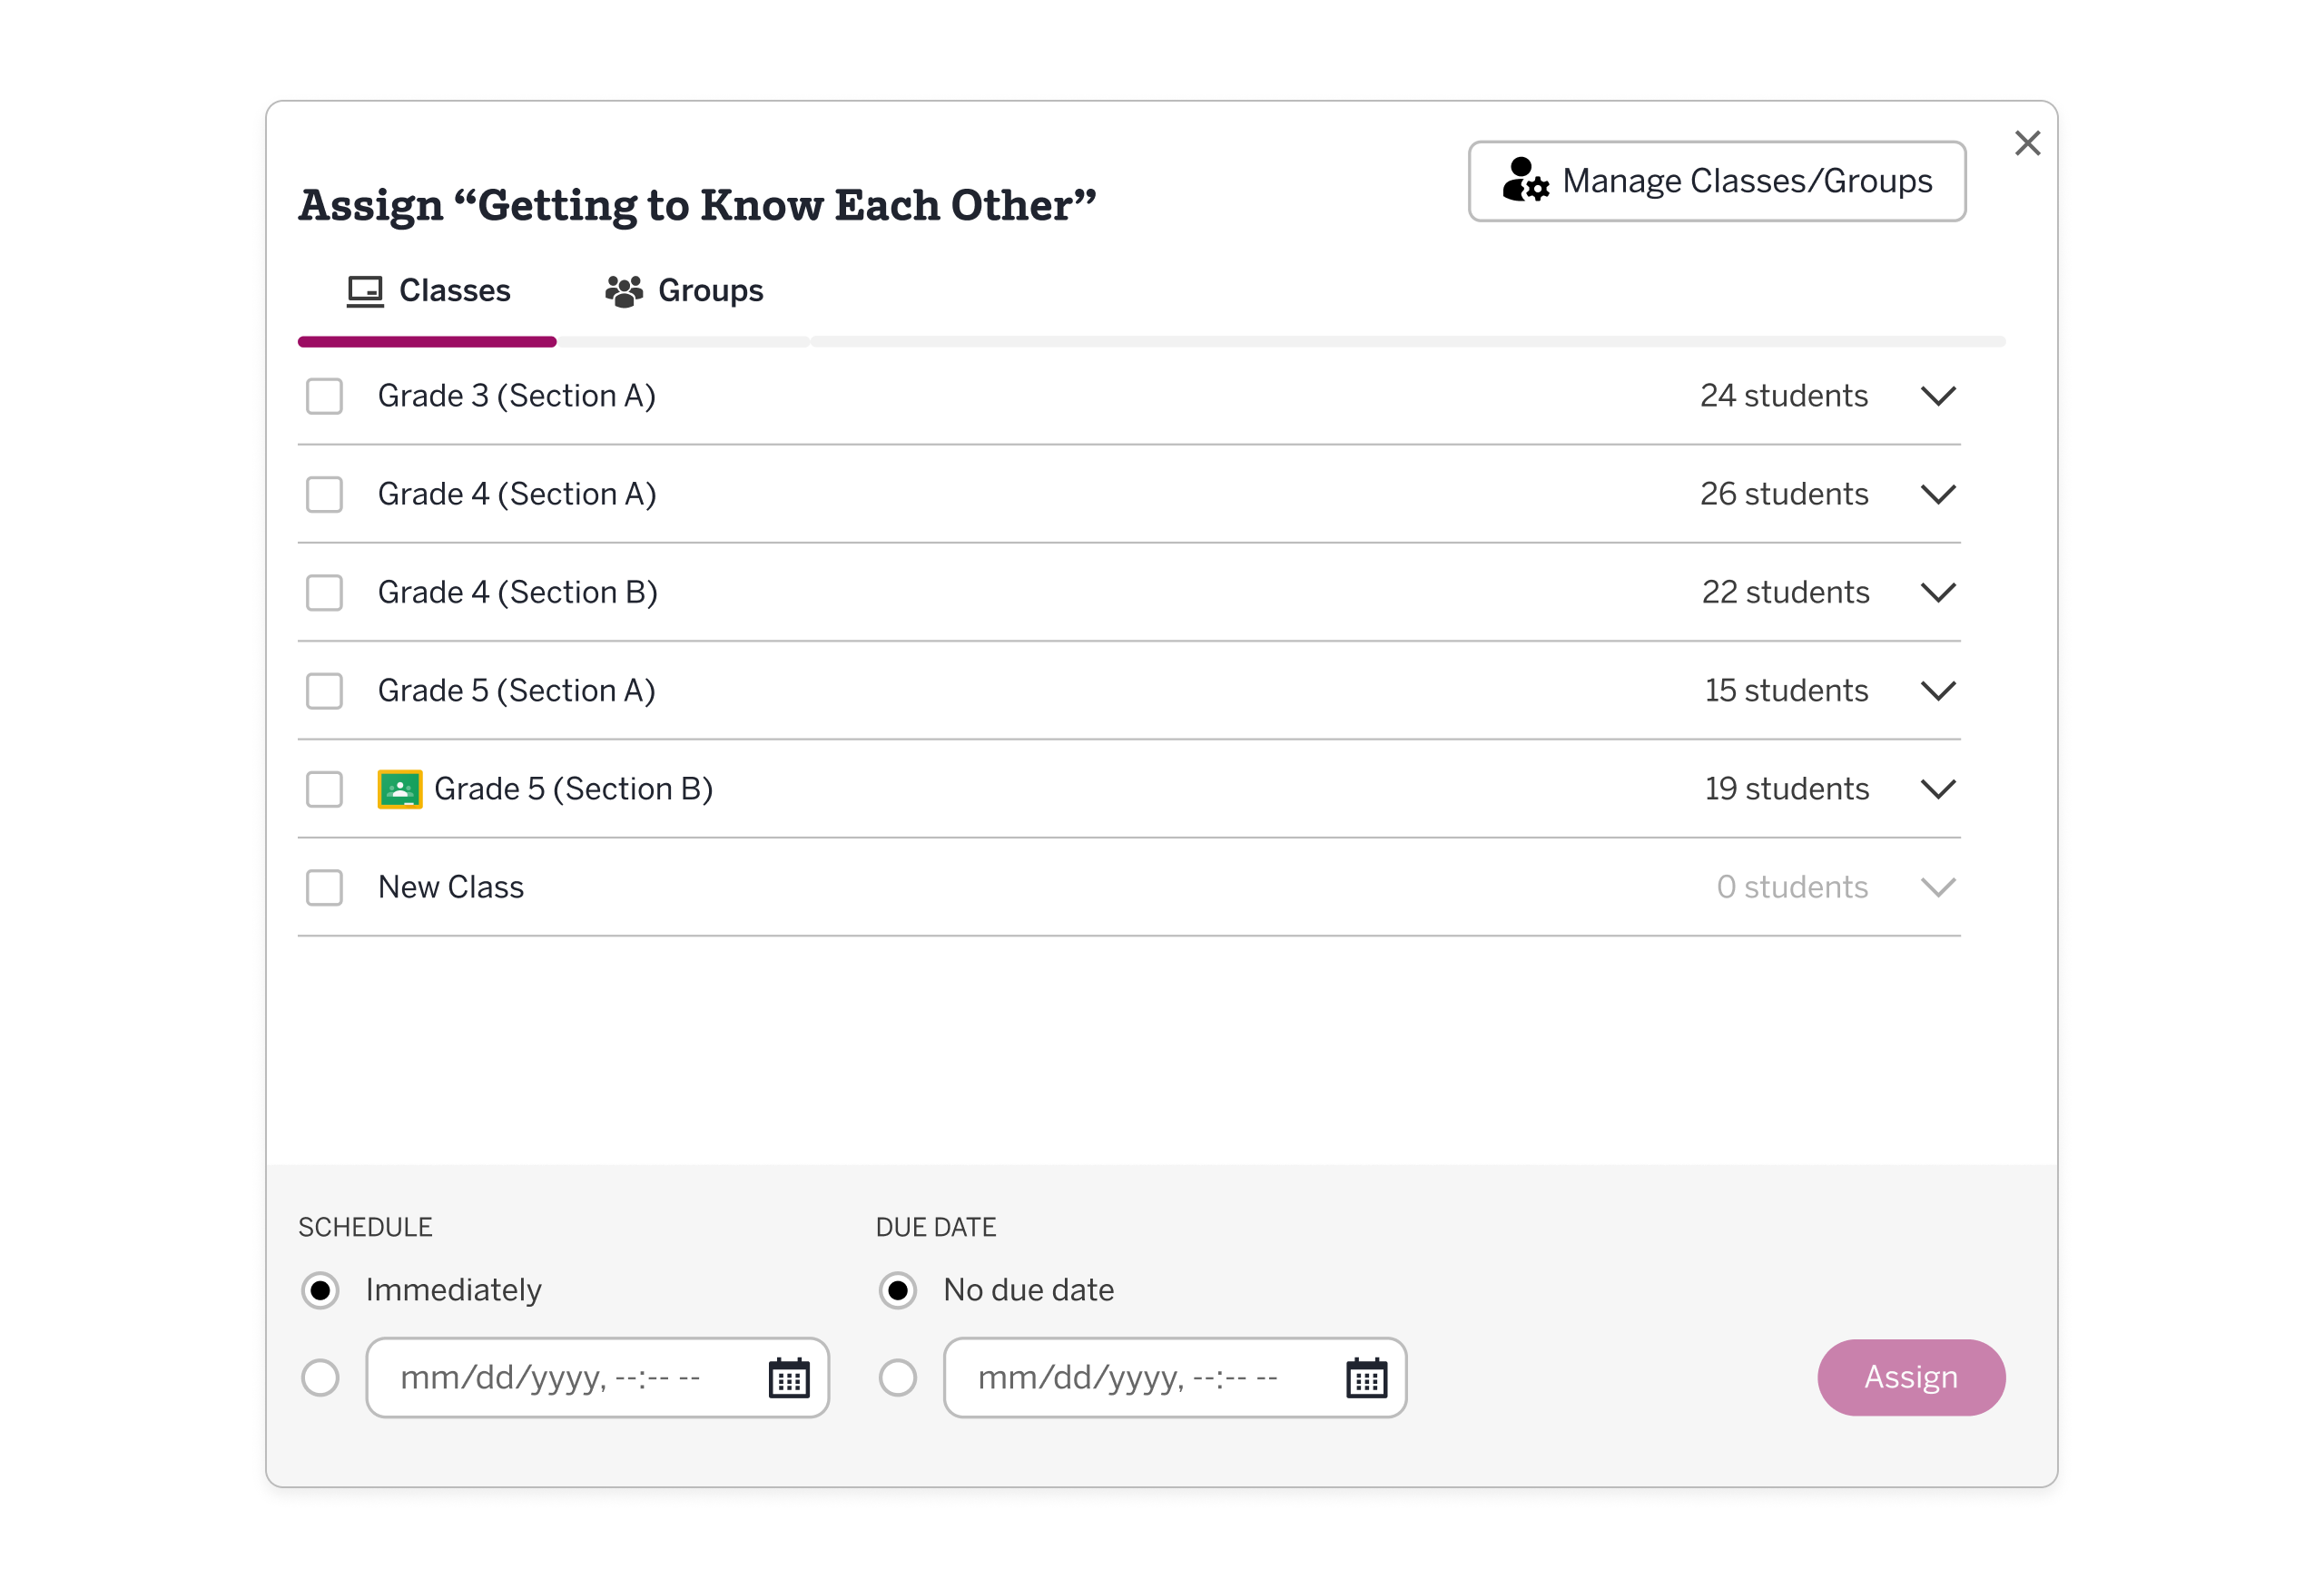Select the Grade 4 (Section B) checkbox
This screenshot has width=2324, height=1588.
tap(324, 593)
